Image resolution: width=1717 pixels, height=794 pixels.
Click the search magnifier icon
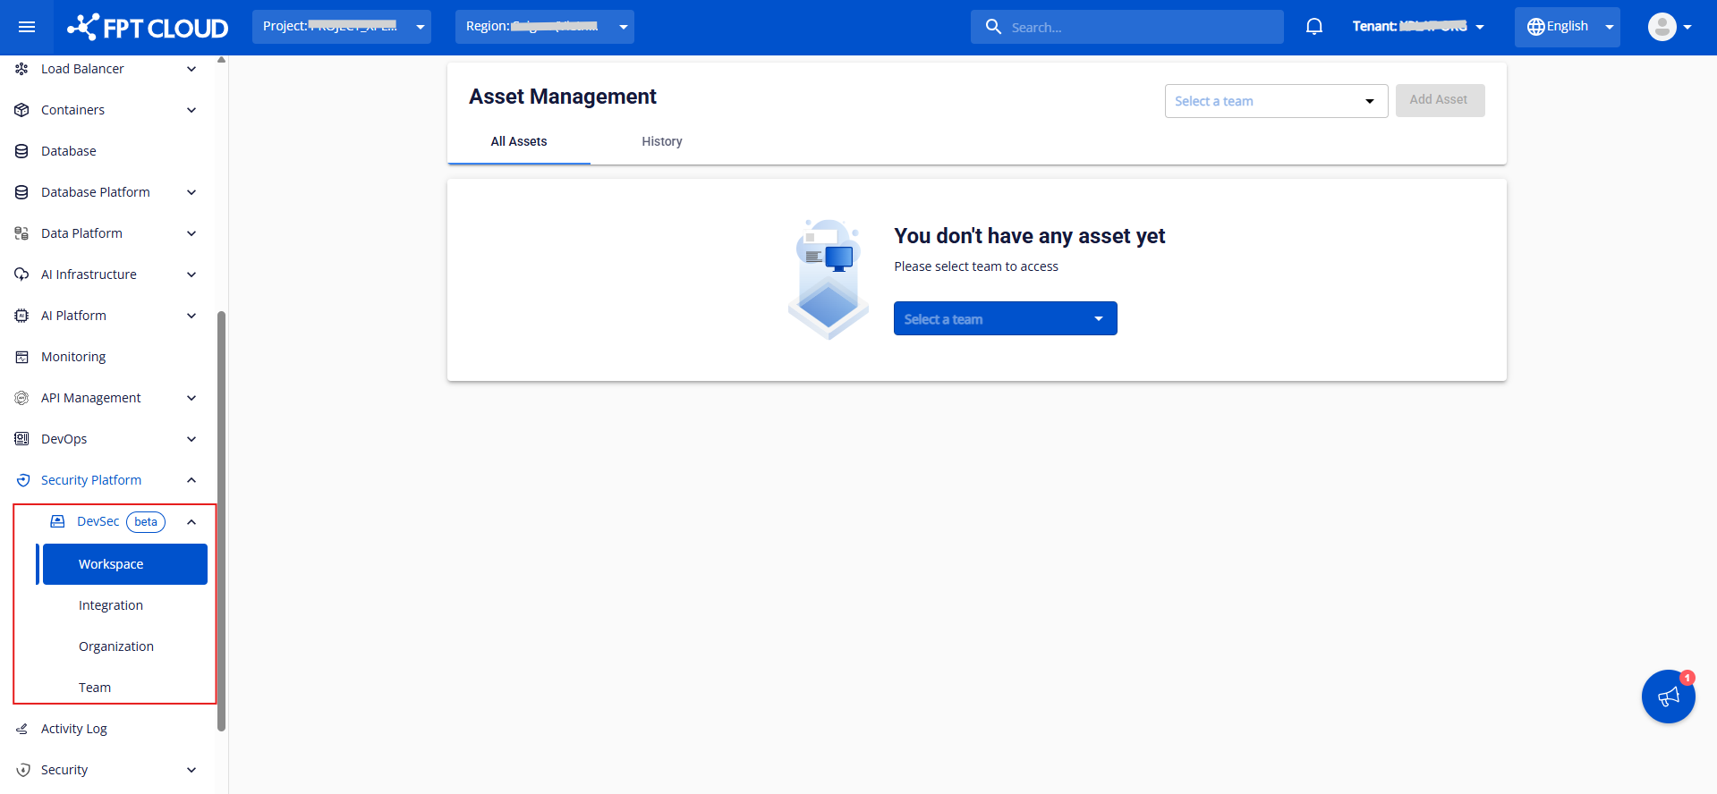(x=993, y=27)
